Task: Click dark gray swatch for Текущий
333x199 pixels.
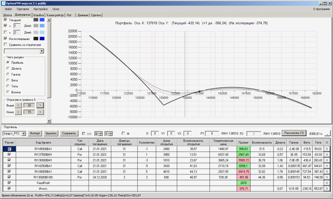Action: [36, 20]
